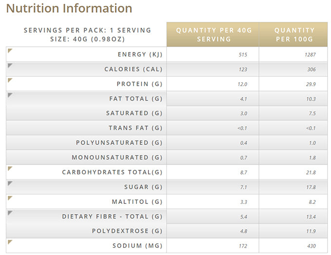Select the Trans Fat (G) row label
Viewport: 331px width, 255px height.
coord(135,128)
